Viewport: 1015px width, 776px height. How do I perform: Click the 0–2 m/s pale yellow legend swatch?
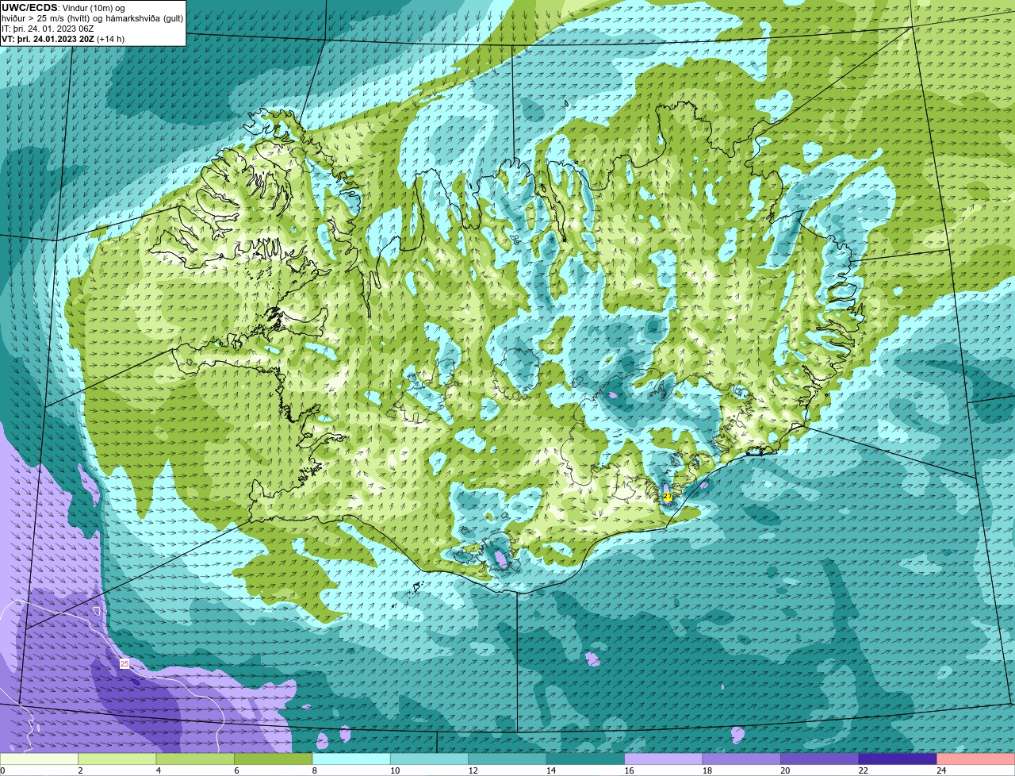point(40,759)
